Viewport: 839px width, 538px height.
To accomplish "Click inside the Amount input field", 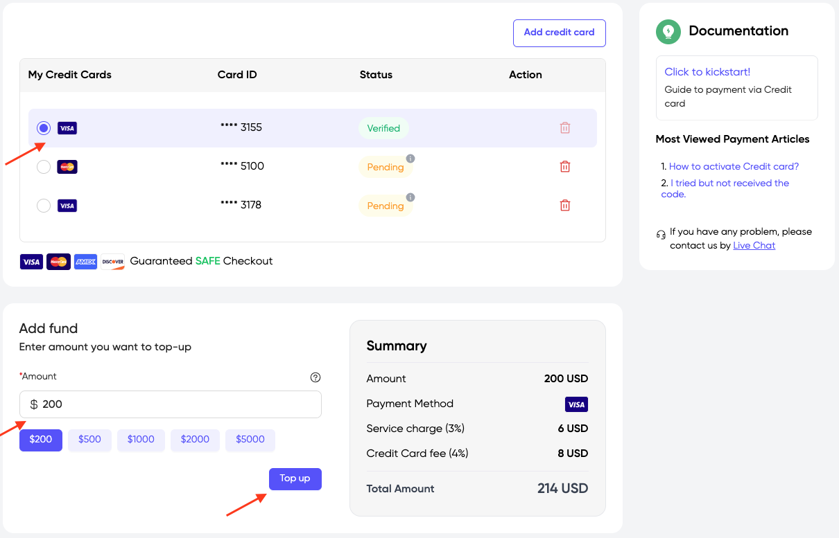I will tap(170, 404).
